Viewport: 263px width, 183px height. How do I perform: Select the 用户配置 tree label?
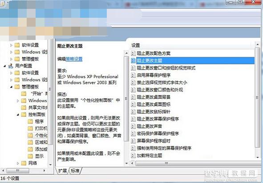pos(24,66)
